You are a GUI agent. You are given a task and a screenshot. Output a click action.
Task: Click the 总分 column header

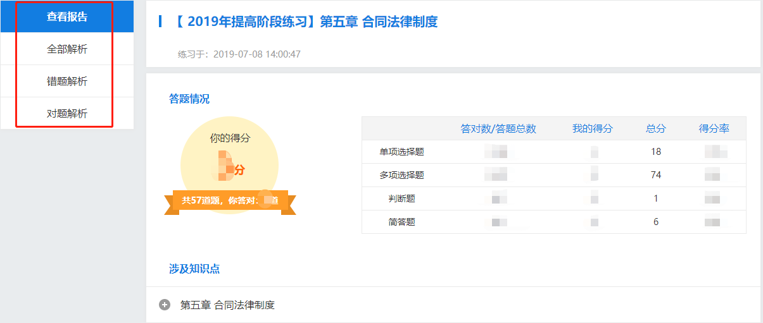click(x=656, y=128)
